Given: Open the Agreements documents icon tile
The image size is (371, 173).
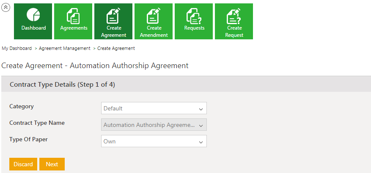Looking at the screenshot, I should tap(74, 21).
